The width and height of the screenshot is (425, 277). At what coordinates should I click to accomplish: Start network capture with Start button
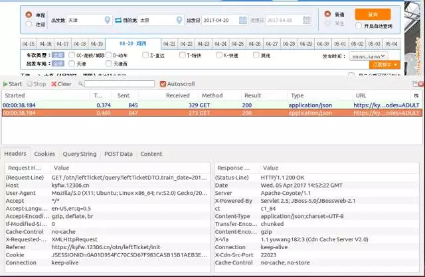coord(12,84)
